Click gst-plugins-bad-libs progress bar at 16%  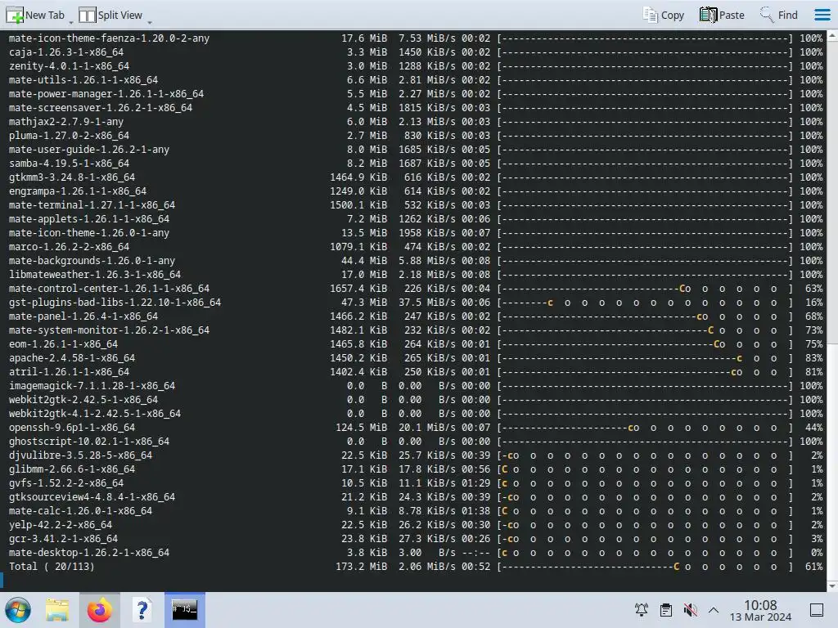645,303
